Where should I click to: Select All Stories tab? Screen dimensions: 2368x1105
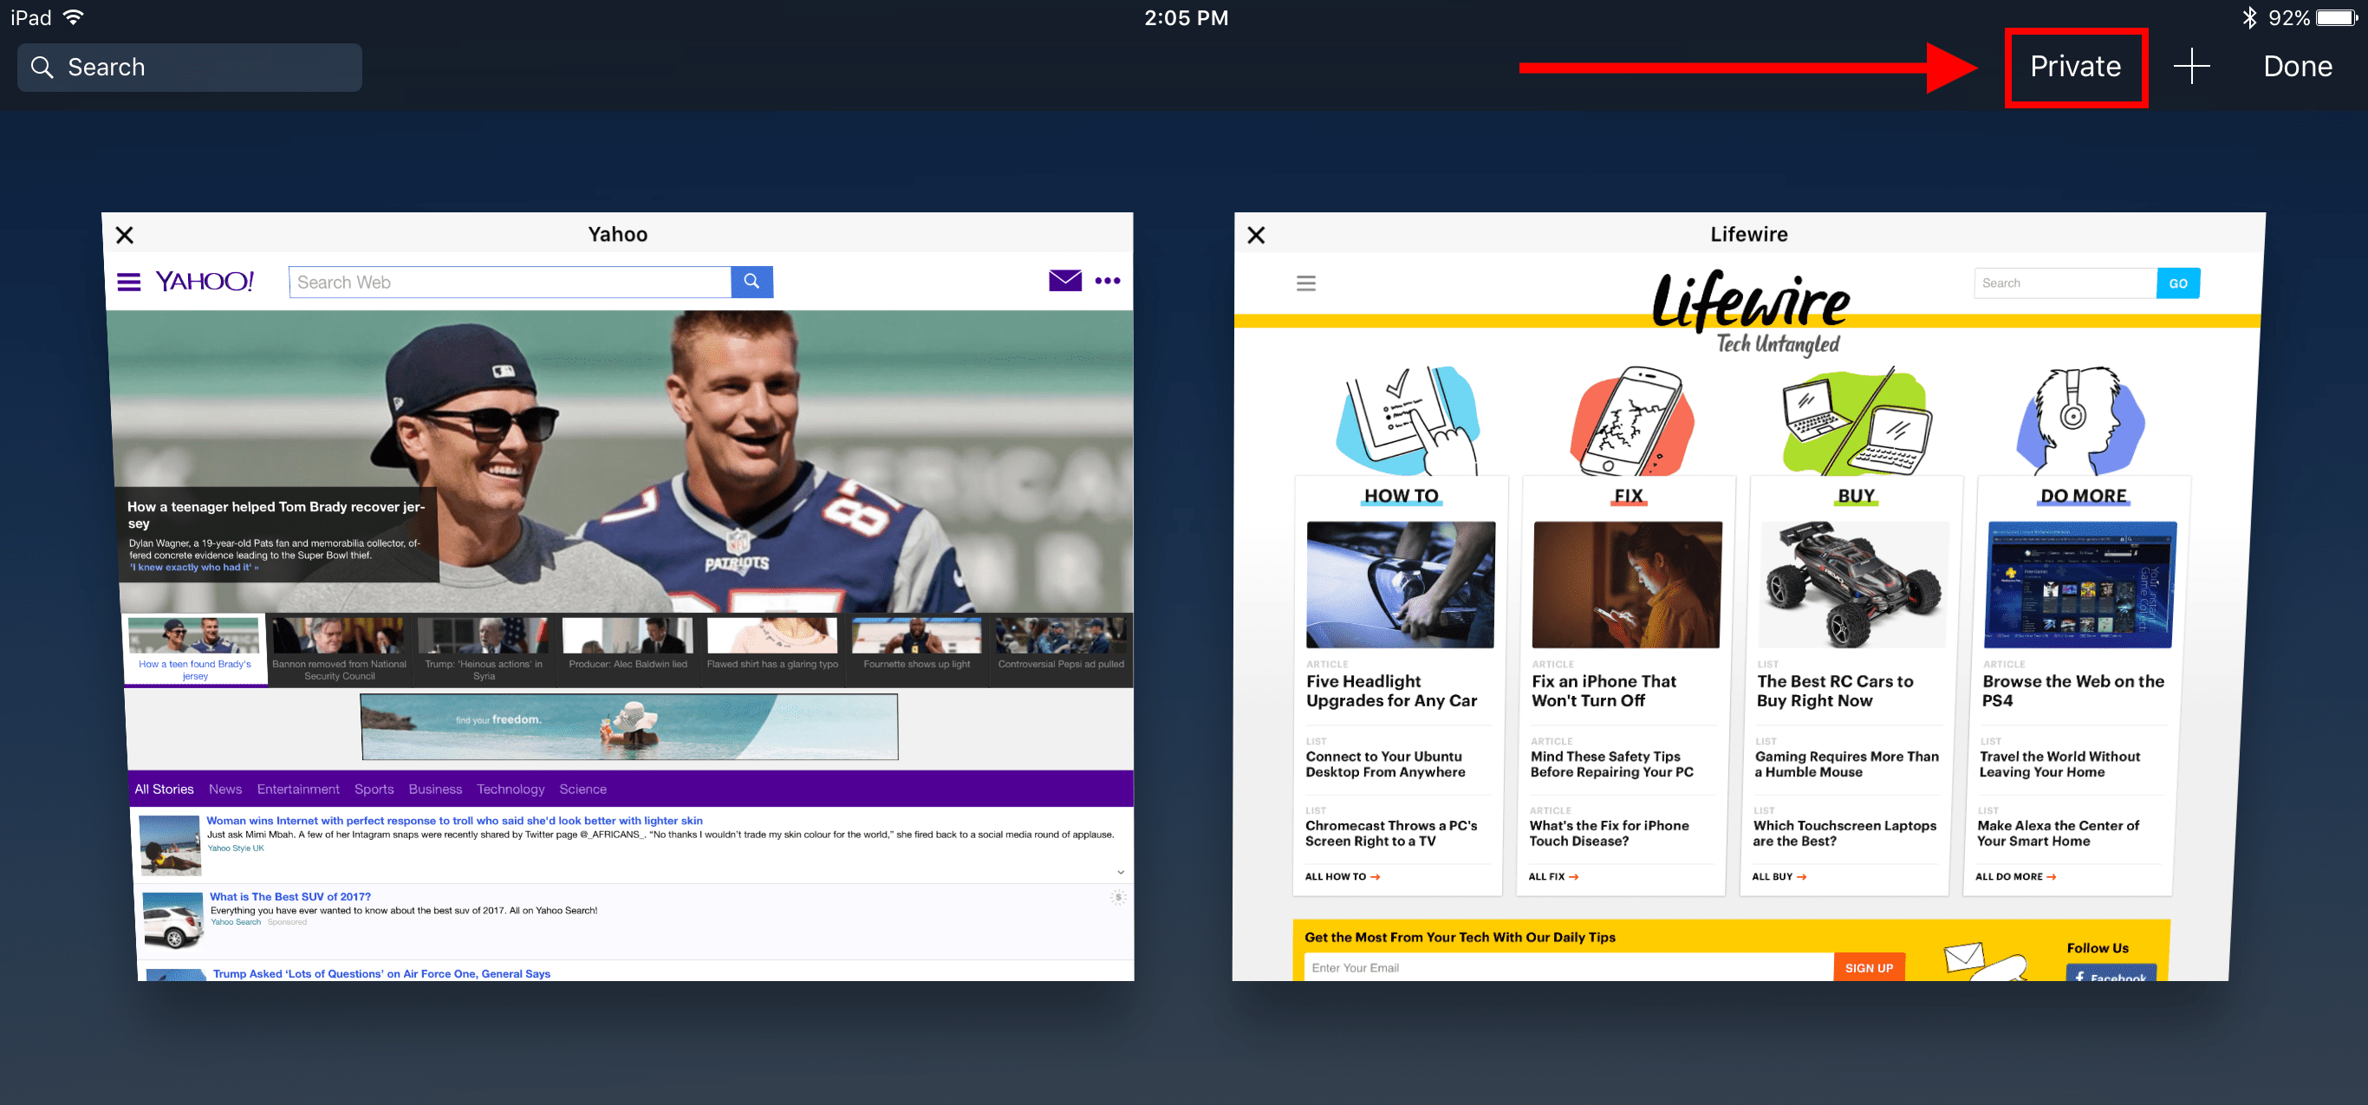coord(164,789)
